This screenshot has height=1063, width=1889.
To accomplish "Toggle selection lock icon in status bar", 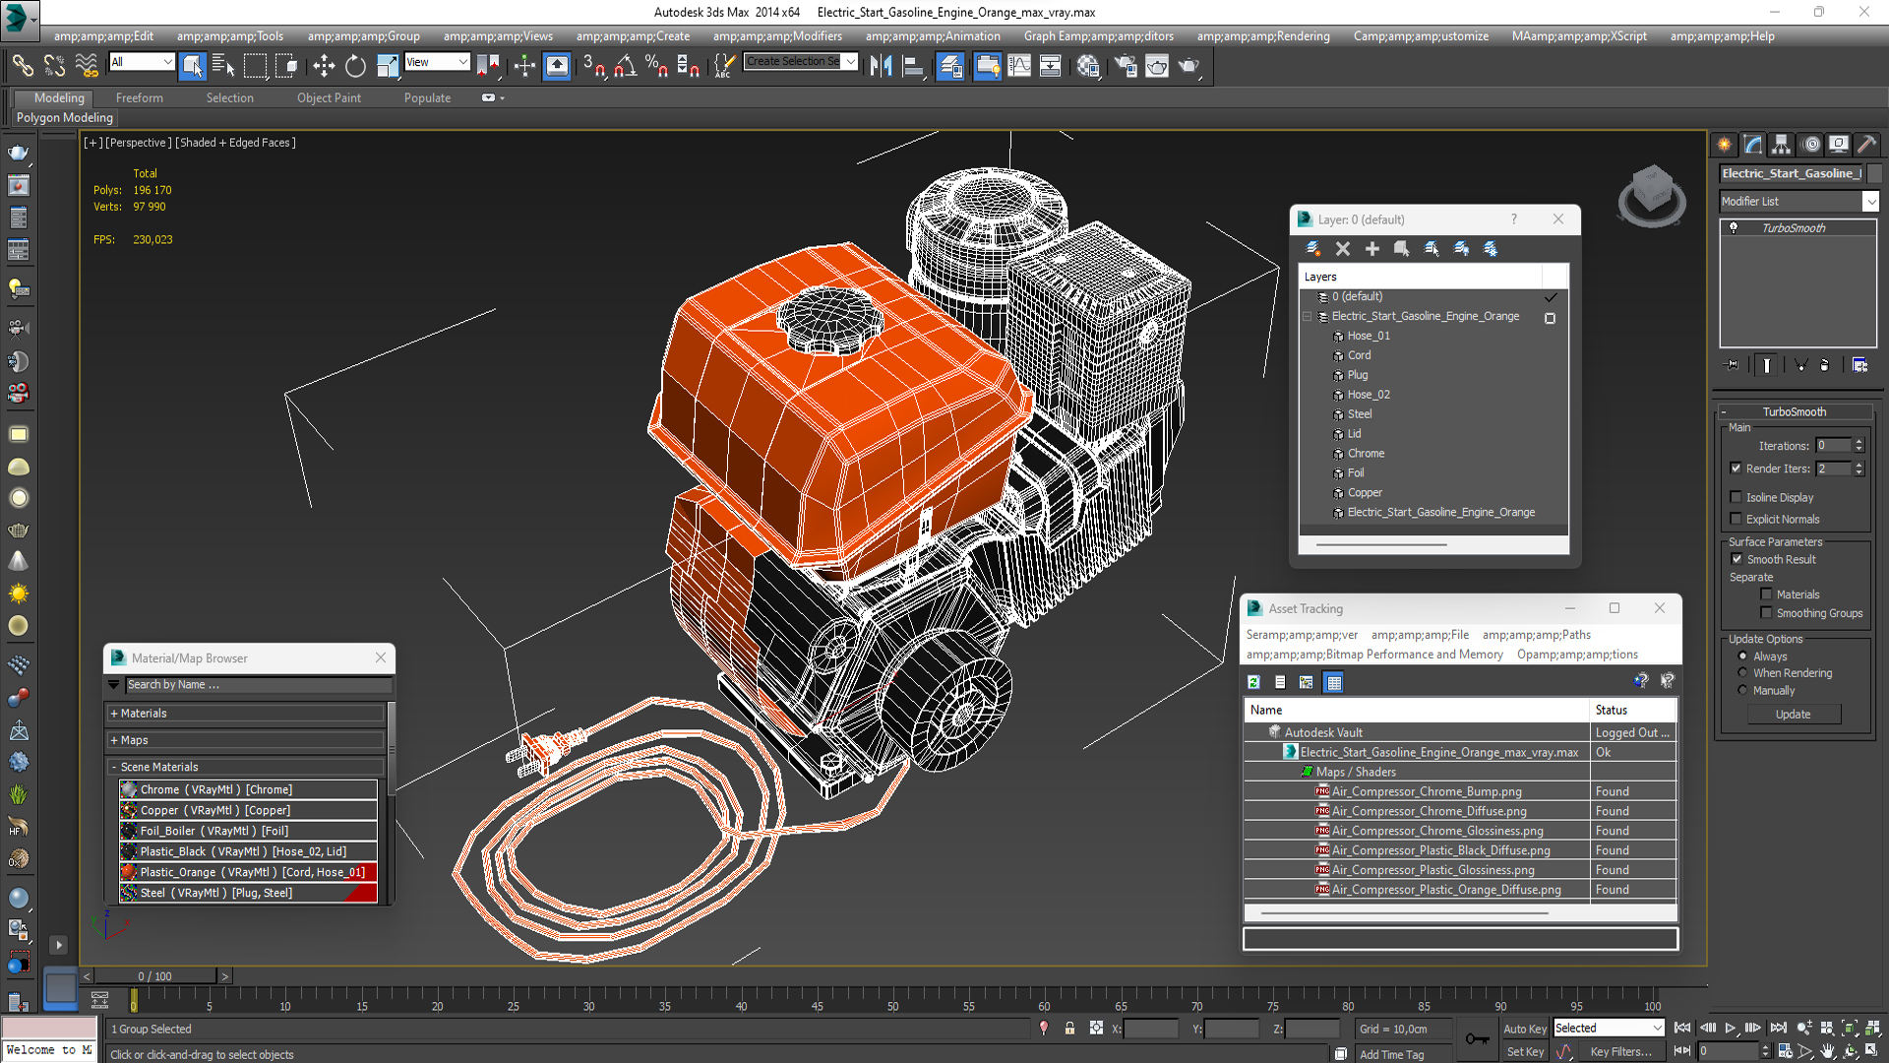I will tap(1069, 1029).
